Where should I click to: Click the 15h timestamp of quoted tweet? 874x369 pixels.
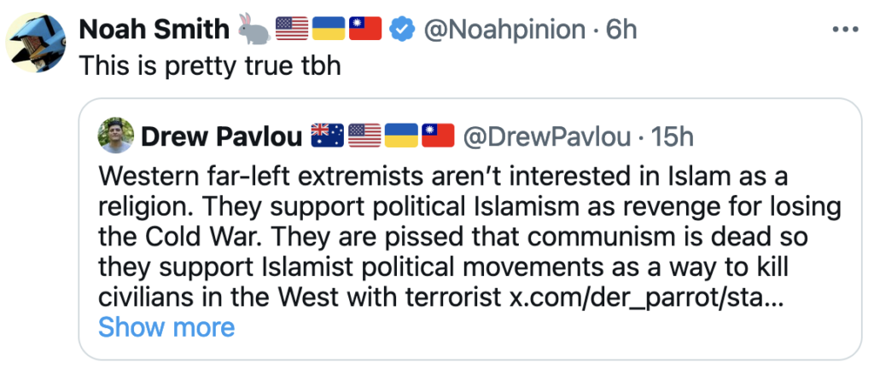tap(673, 135)
